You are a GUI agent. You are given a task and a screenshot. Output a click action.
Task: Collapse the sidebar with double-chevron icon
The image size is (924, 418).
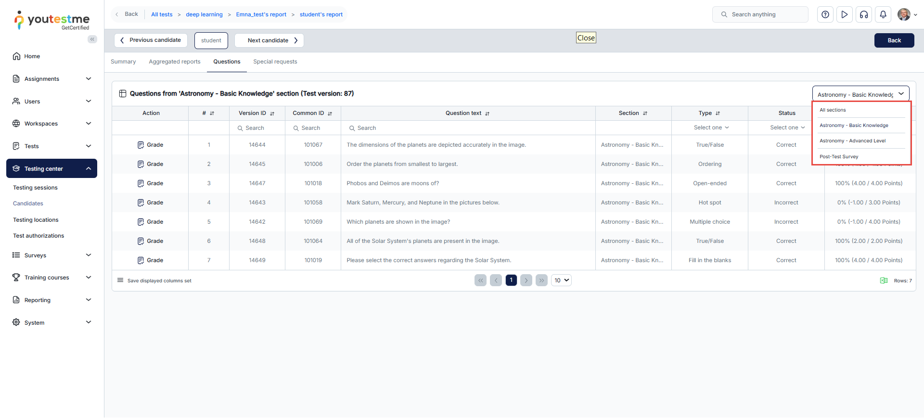[x=92, y=39]
